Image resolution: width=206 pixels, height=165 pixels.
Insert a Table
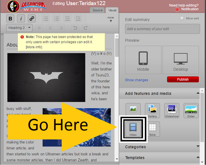[152, 129]
